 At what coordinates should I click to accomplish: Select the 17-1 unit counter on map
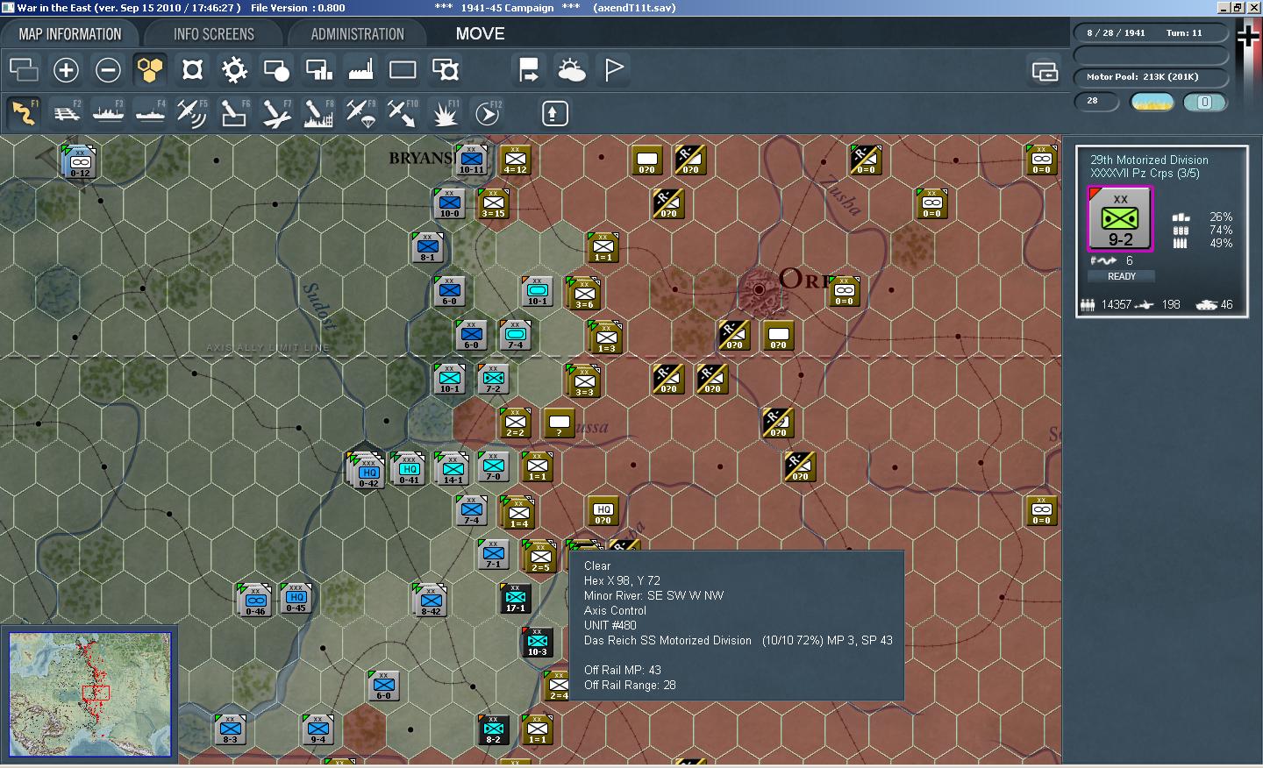(x=516, y=598)
